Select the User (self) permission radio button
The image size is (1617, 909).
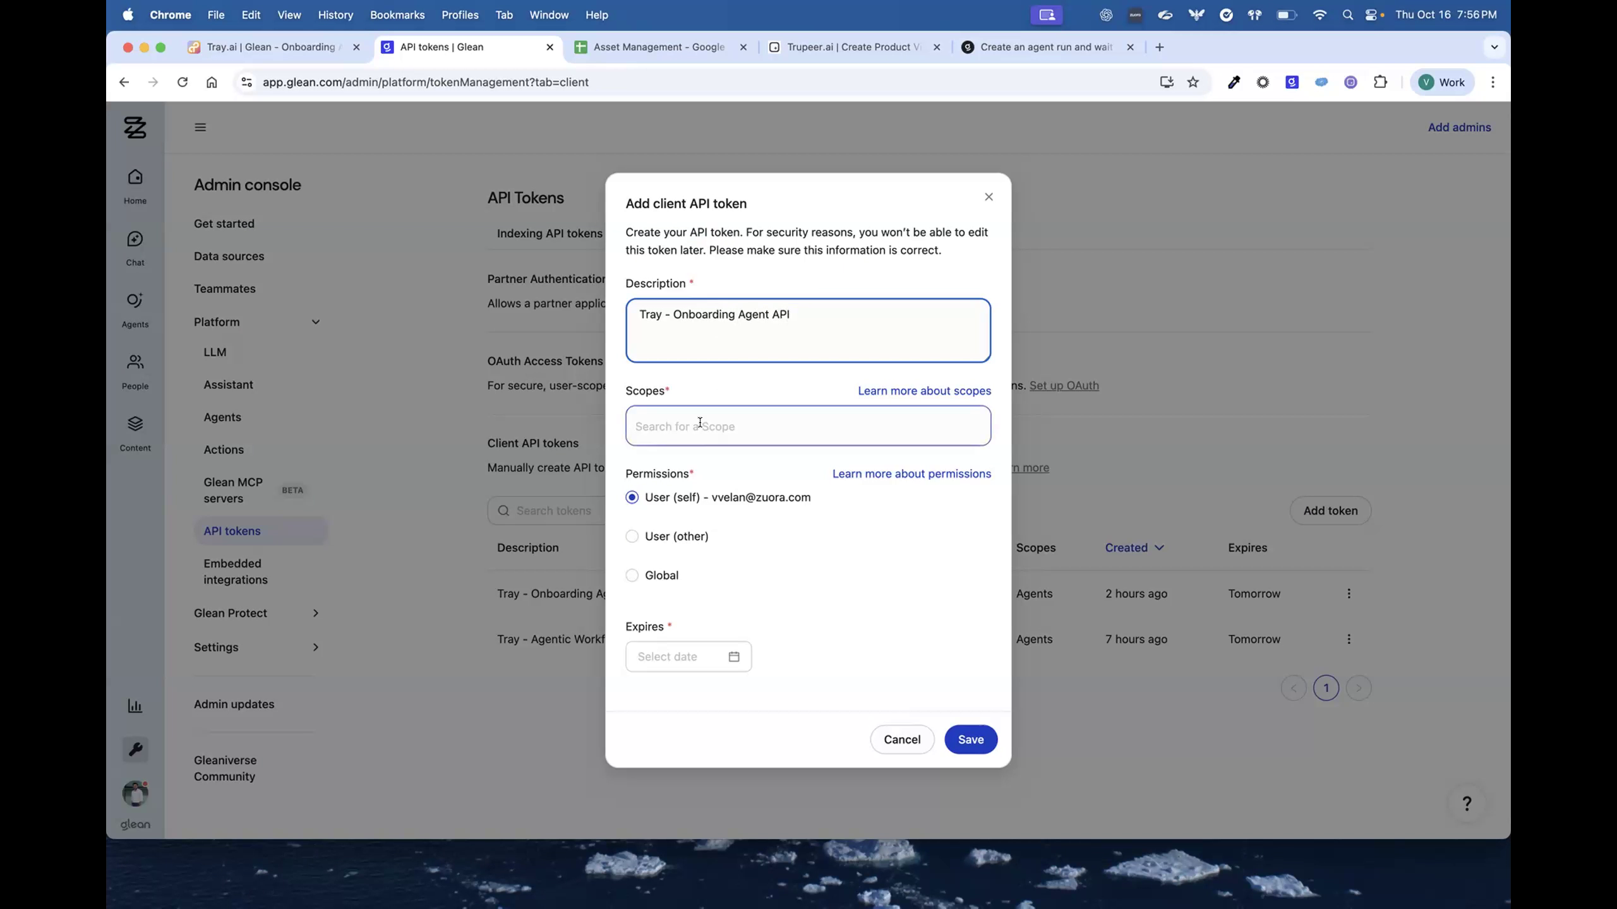(632, 497)
